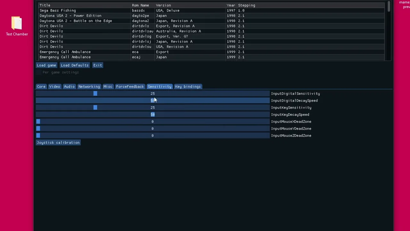Click the Load game button
410x231 pixels.
click(x=46, y=65)
